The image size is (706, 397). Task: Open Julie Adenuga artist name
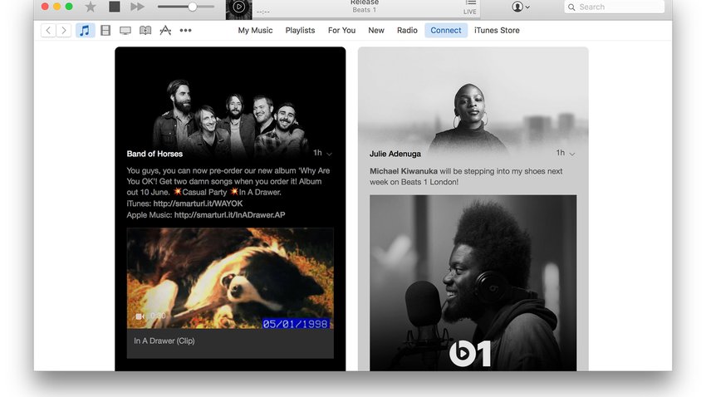coord(395,154)
